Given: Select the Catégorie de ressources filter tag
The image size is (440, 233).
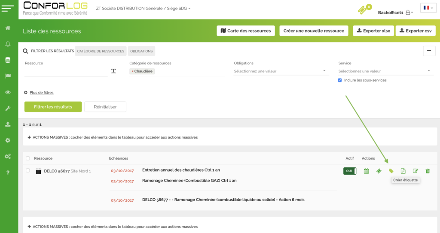Looking at the screenshot, I should 101,51.
